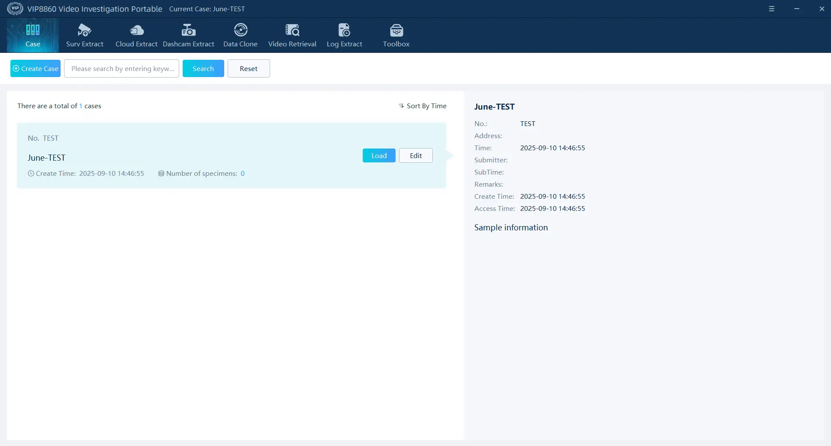Image resolution: width=831 pixels, height=446 pixels.
Task: Open the Log Extract tool
Action: pos(344,30)
